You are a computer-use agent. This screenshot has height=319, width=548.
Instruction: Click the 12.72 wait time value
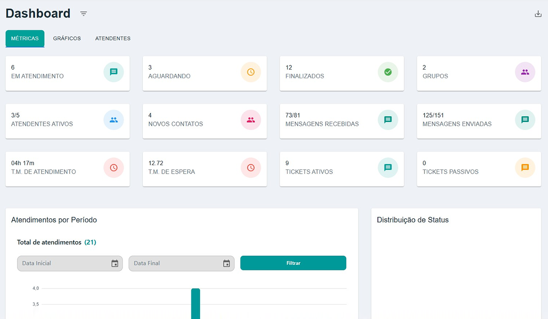[156, 163]
